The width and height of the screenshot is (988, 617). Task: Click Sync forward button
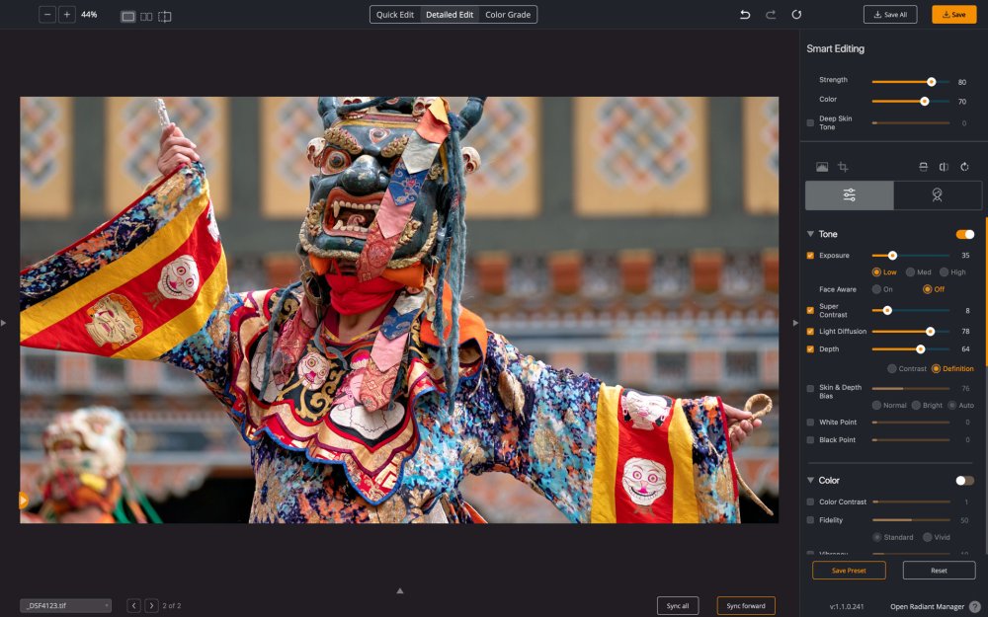745,606
